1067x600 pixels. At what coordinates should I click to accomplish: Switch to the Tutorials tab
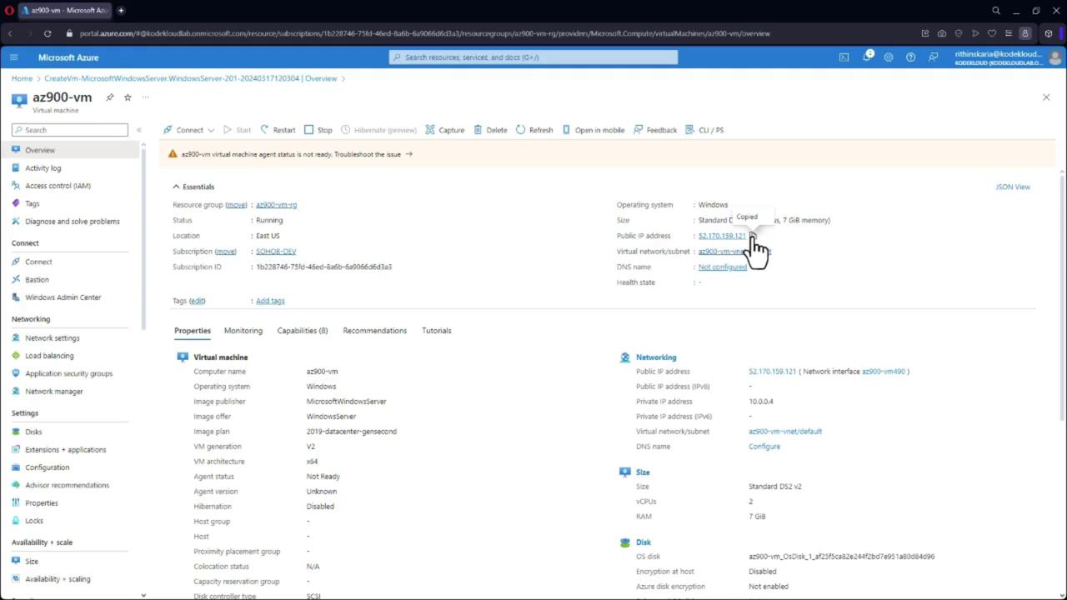[437, 331]
